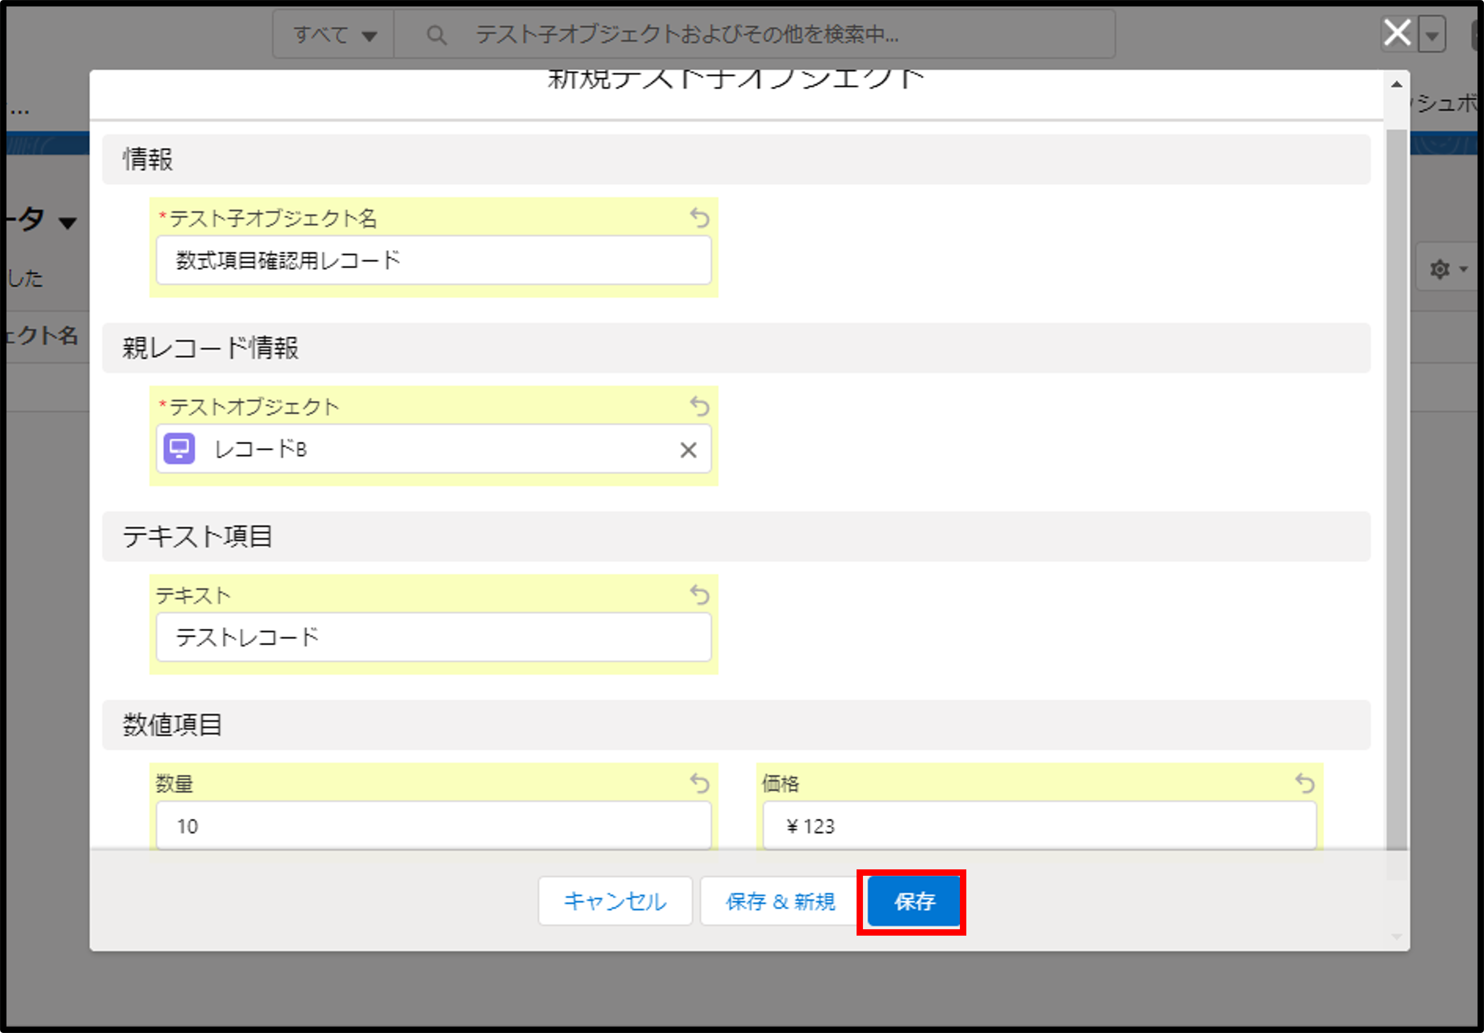The height and width of the screenshot is (1033, 1484).
Task: Revert the 価格 field change
Action: [x=1304, y=783]
